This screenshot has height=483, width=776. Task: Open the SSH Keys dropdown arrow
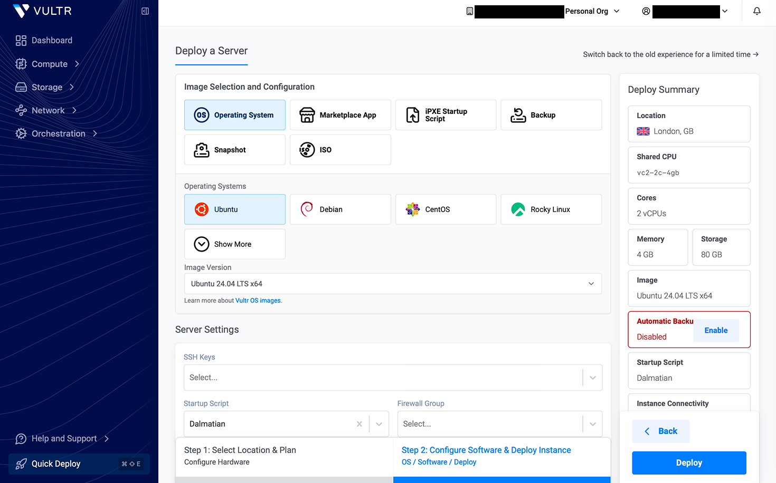pyautogui.click(x=593, y=378)
